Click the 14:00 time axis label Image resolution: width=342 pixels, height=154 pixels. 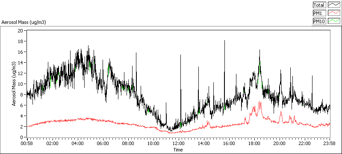coord(204,143)
